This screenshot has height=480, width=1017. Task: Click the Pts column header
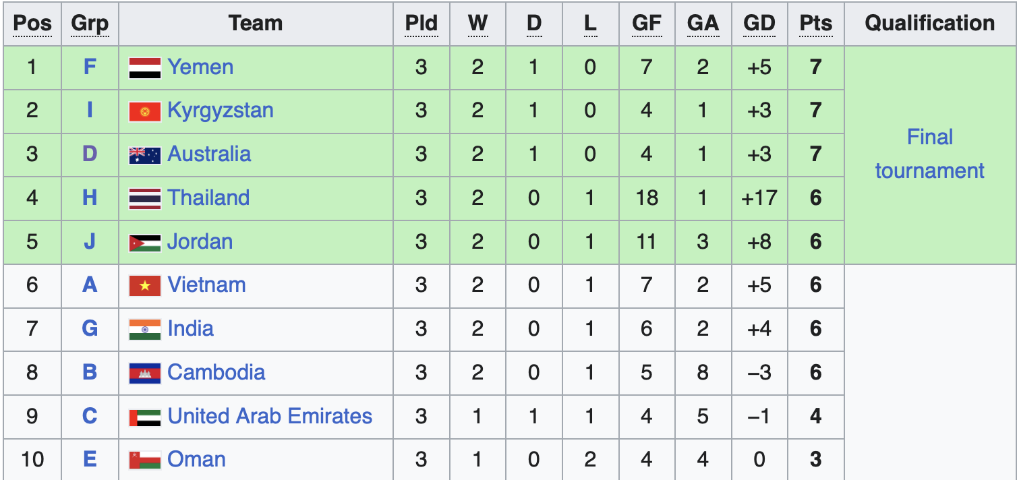click(815, 23)
